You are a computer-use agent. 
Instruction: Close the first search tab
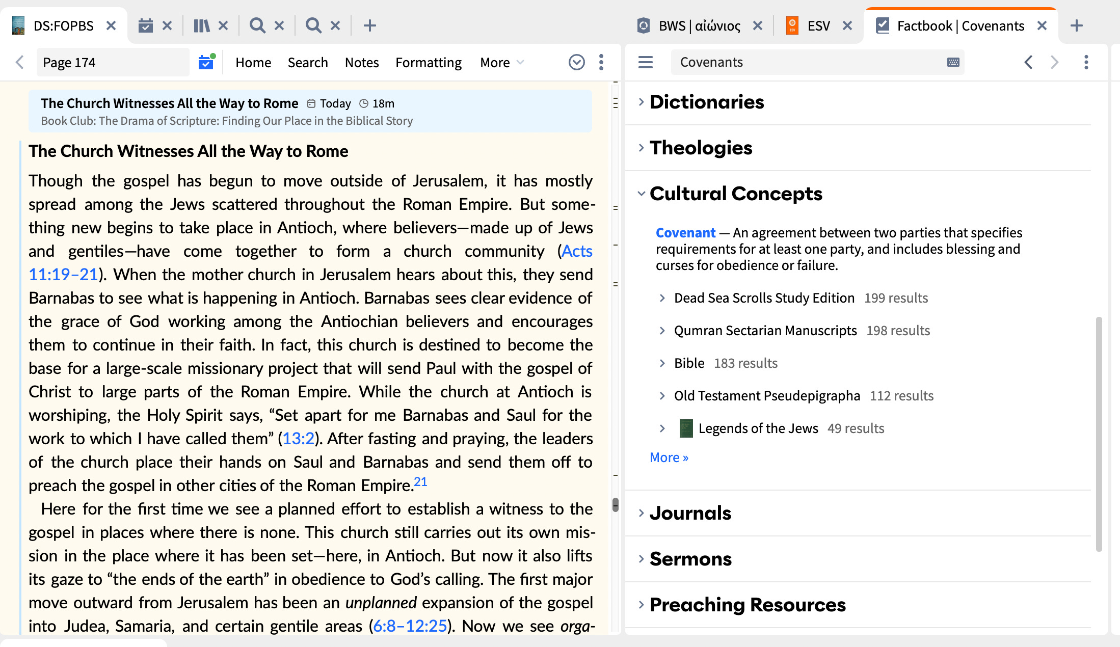tap(279, 25)
